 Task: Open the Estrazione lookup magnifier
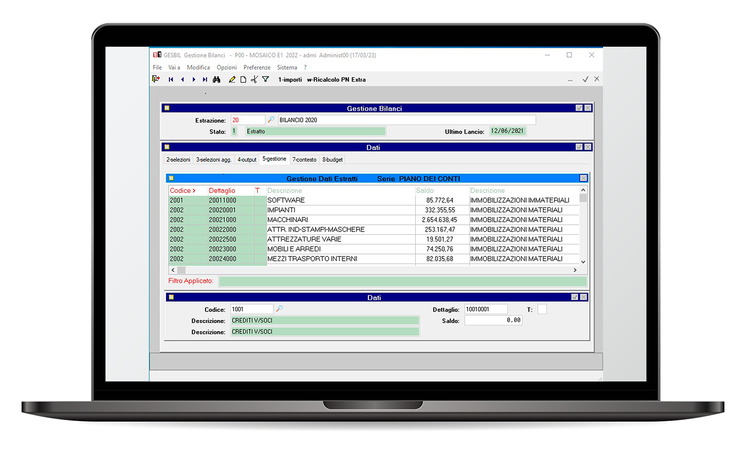[x=271, y=120]
